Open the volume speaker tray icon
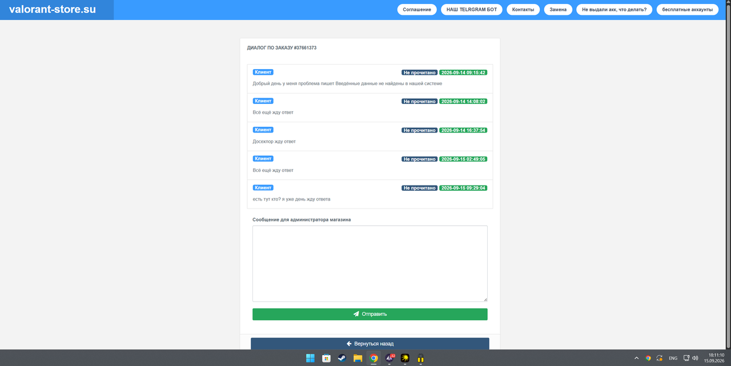 point(695,358)
